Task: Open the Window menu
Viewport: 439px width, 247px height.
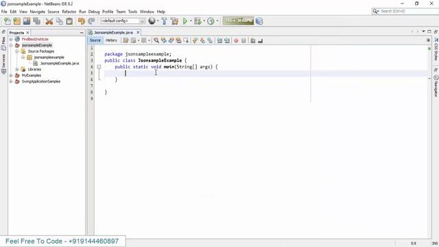Action: pos(147,12)
